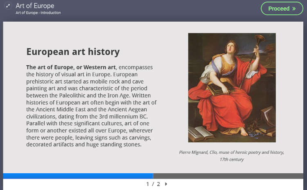Click the double chevron inside Proceed
307x190 pixels.
tap(294, 9)
